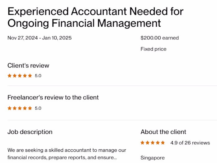Image resolution: width=217 pixels, height=163 pixels.
Task: Click the Job description heading
Action: click(30, 132)
